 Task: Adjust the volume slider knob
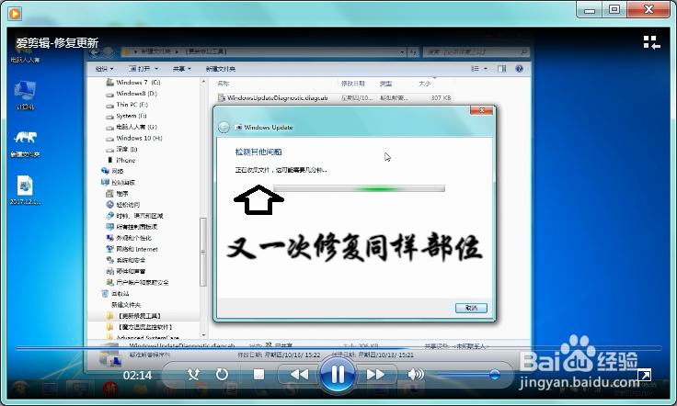tap(495, 374)
